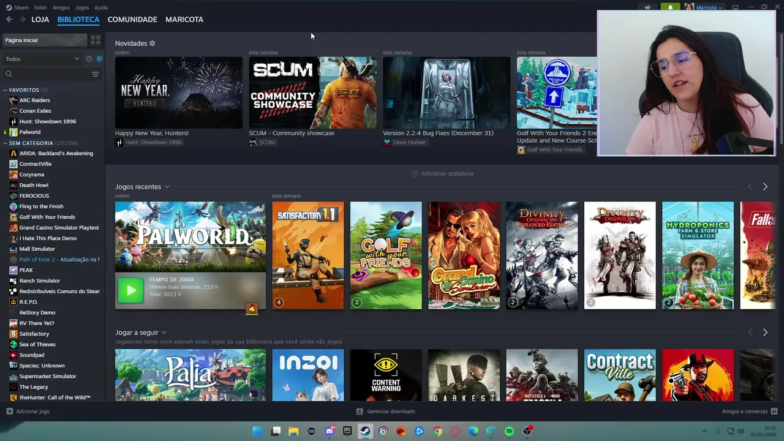
Task: Open Content Warning game cover
Action: pos(386,375)
